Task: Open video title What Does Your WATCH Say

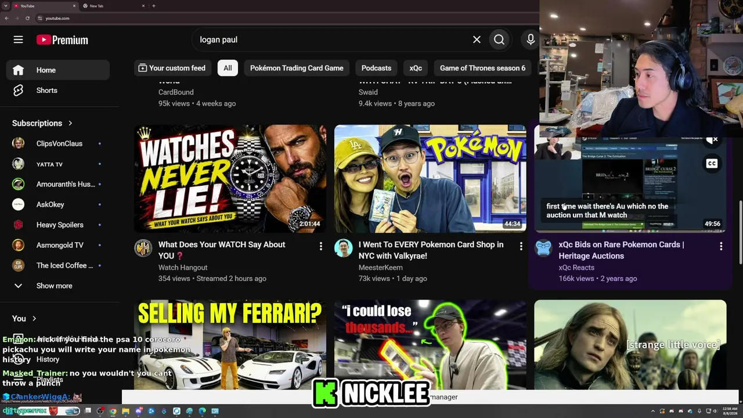Action: [222, 250]
